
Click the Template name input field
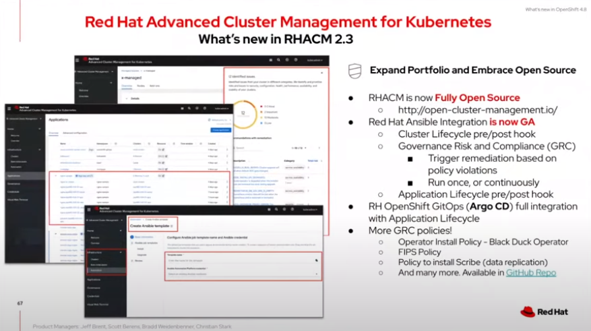point(243,260)
